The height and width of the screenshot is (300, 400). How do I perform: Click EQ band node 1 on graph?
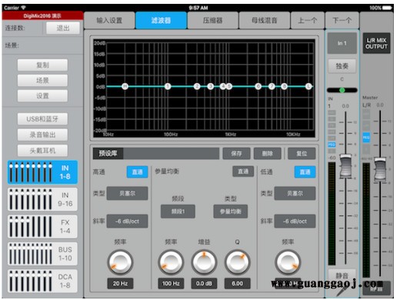168,86
